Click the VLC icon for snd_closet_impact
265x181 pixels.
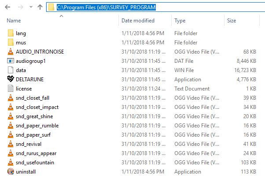coord(11,107)
